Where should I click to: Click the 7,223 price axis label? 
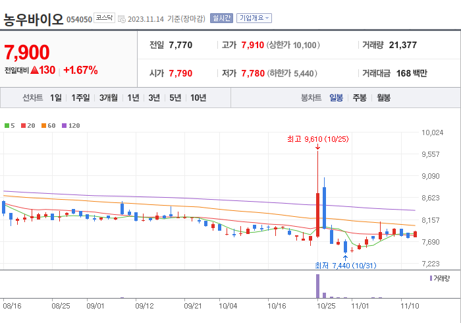pyautogui.click(x=431, y=264)
